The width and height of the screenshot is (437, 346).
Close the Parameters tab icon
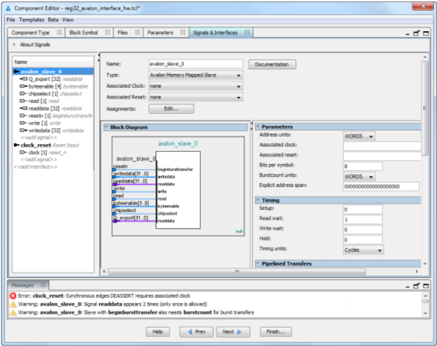(183, 32)
